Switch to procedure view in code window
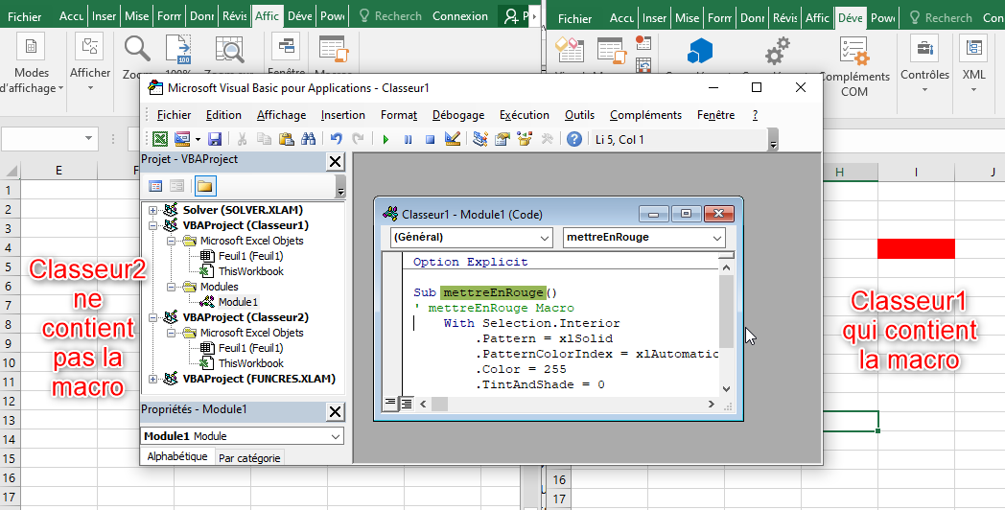Screen dimensions: 1005x510 pos(389,403)
